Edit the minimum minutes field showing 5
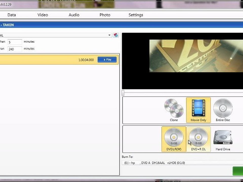The width and height of the screenshot is (243, 182). (15, 42)
